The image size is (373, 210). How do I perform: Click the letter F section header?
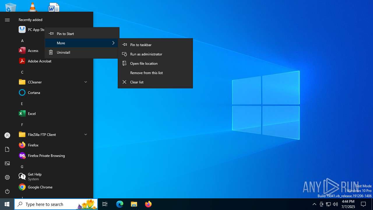pos(22,125)
